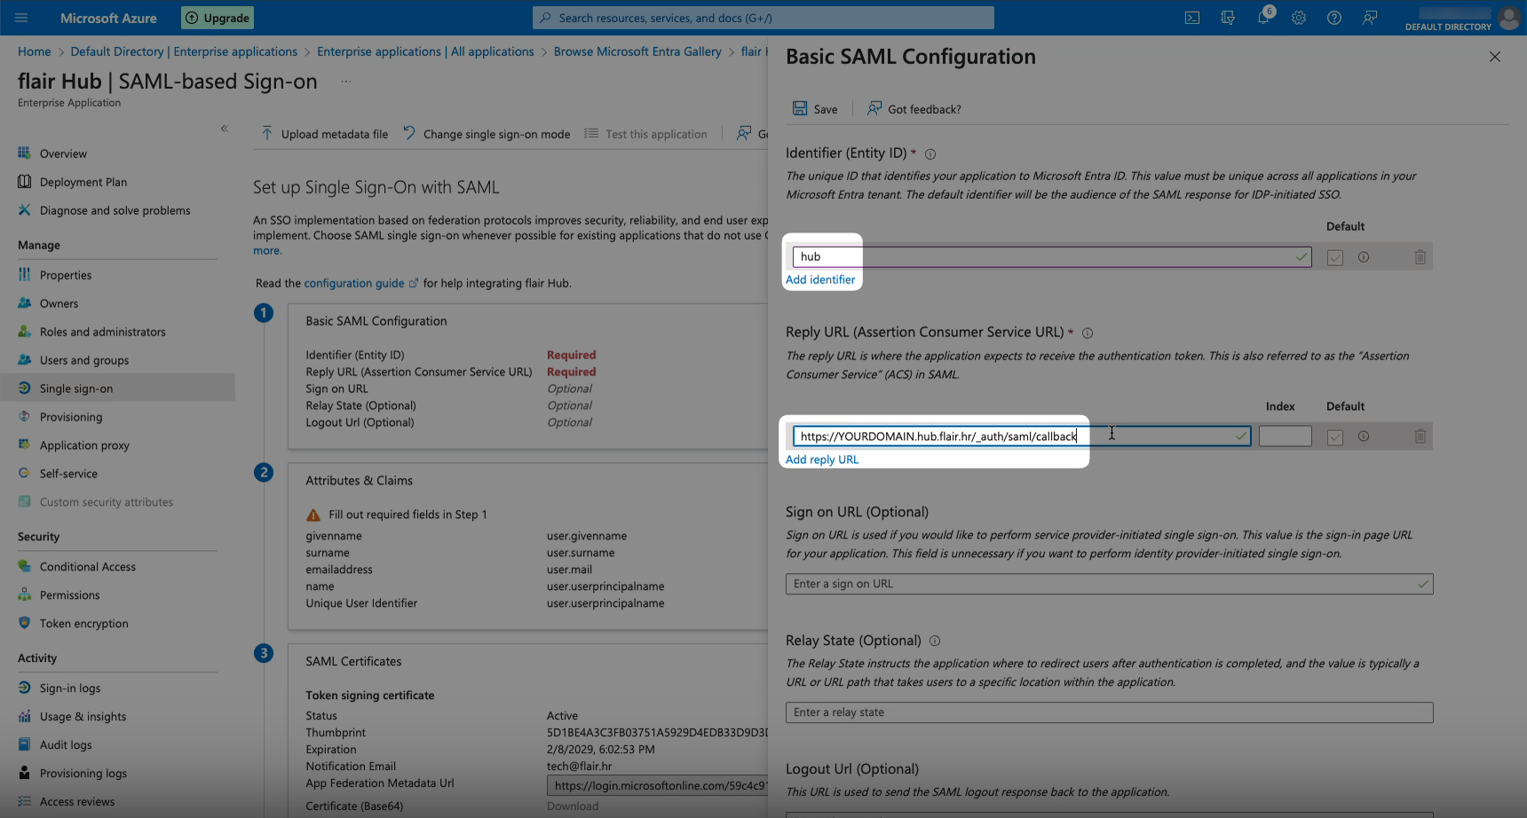Open the account menu in top right
The width and height of the screenshot is (1527, 818).
pyautogui.click(x=1507, y=18)
